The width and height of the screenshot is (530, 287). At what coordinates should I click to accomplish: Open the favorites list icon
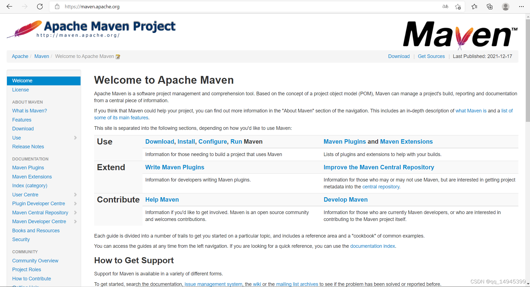click(474, 7)
